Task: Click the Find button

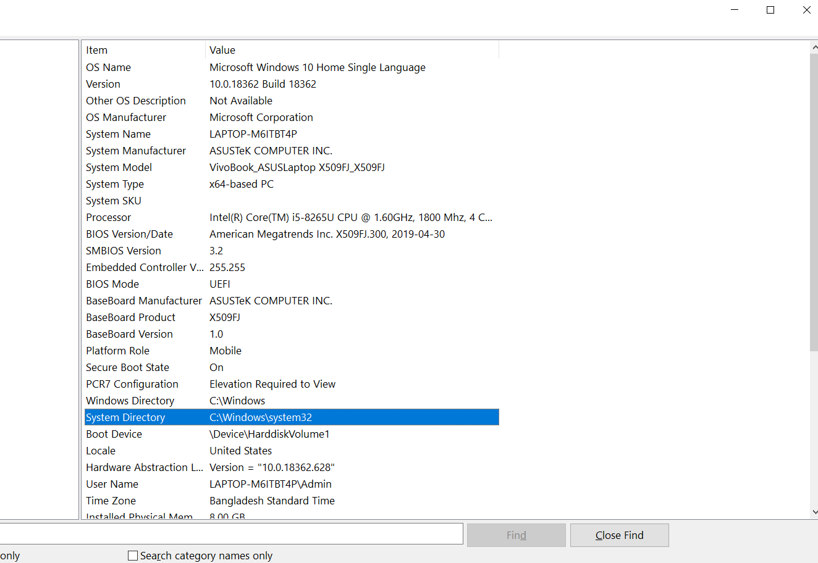Action: click(x=516, y=535)
